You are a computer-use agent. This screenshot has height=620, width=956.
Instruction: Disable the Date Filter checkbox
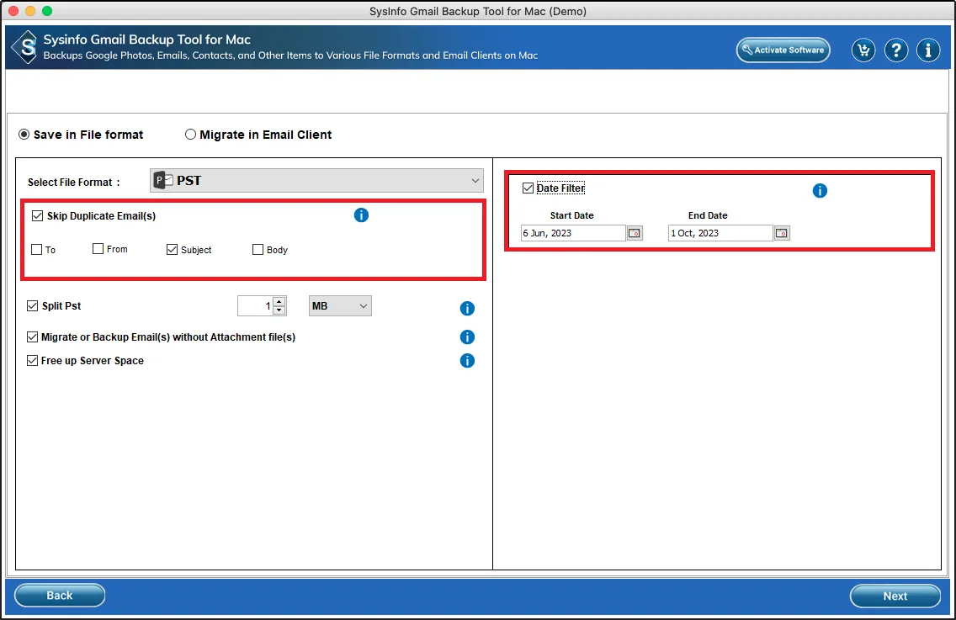tap(528, 188)
